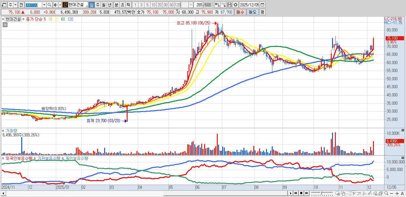Viewport: 406px width, 197px height.
Task: Zoom out with the minus icon
Action: pyautogui.click(x=392, y=193)
